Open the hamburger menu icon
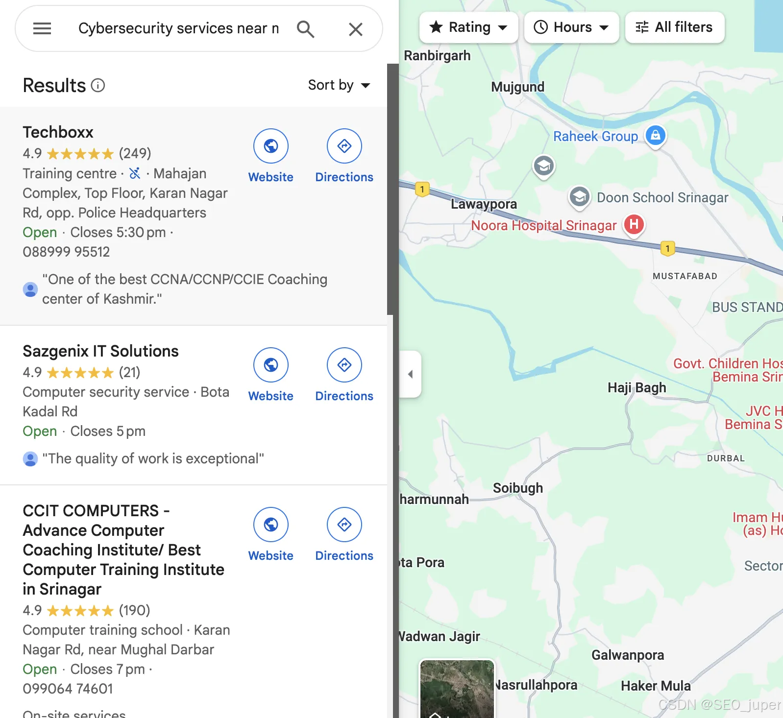The height and width of the screenshot is (718, 783). (42, 29)
